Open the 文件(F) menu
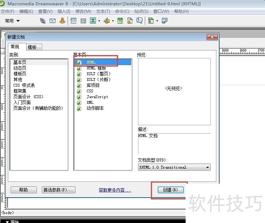The width and height of the screenshot is (265, 223). [x=8, y=11]
